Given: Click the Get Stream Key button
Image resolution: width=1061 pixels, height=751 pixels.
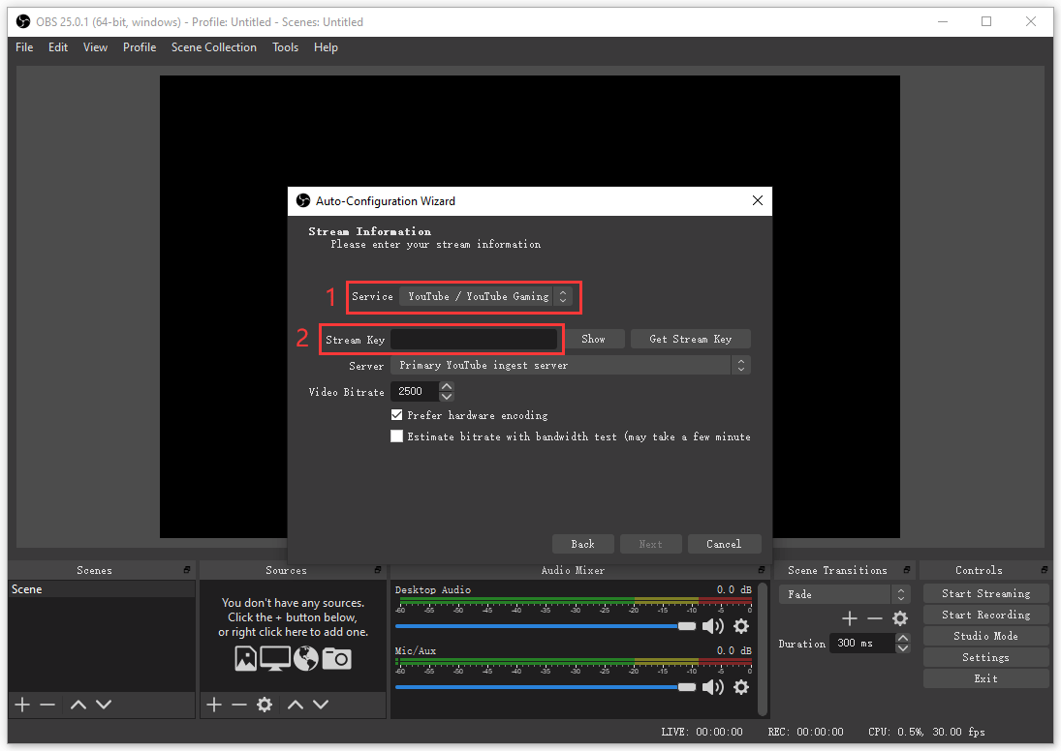Looking at the screenshot, I should tap(690, 339).
